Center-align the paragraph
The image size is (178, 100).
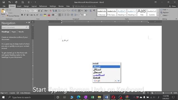[x=63, y=15]
